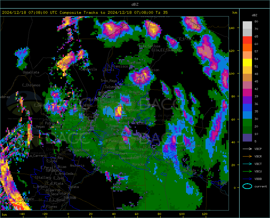Viewport: 270px width, 218px height.
Task: Click the '80' value on the dBZ scale
Action: [x=256, y=22]
